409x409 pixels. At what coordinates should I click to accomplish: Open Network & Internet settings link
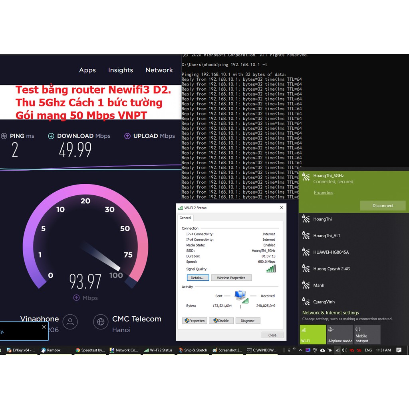[331, 313]
